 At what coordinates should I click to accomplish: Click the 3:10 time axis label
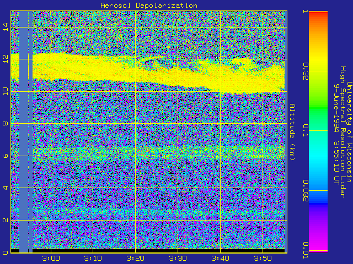click(x=93, y=258)
